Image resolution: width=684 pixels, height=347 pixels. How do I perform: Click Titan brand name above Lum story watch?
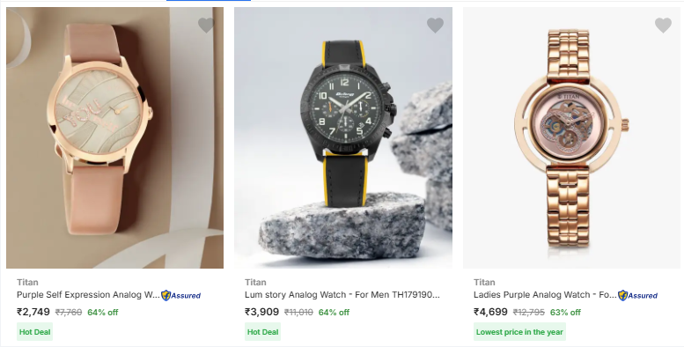pos(255,283)
